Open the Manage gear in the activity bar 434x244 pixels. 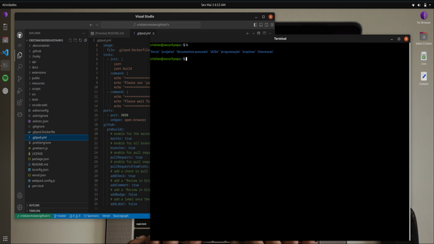tap(20, 207)
